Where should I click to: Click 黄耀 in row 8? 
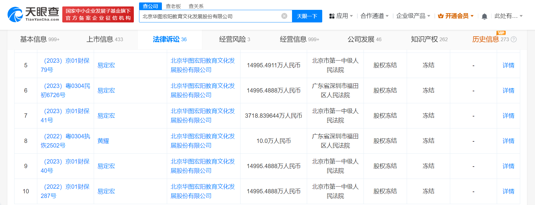(103, 141)
